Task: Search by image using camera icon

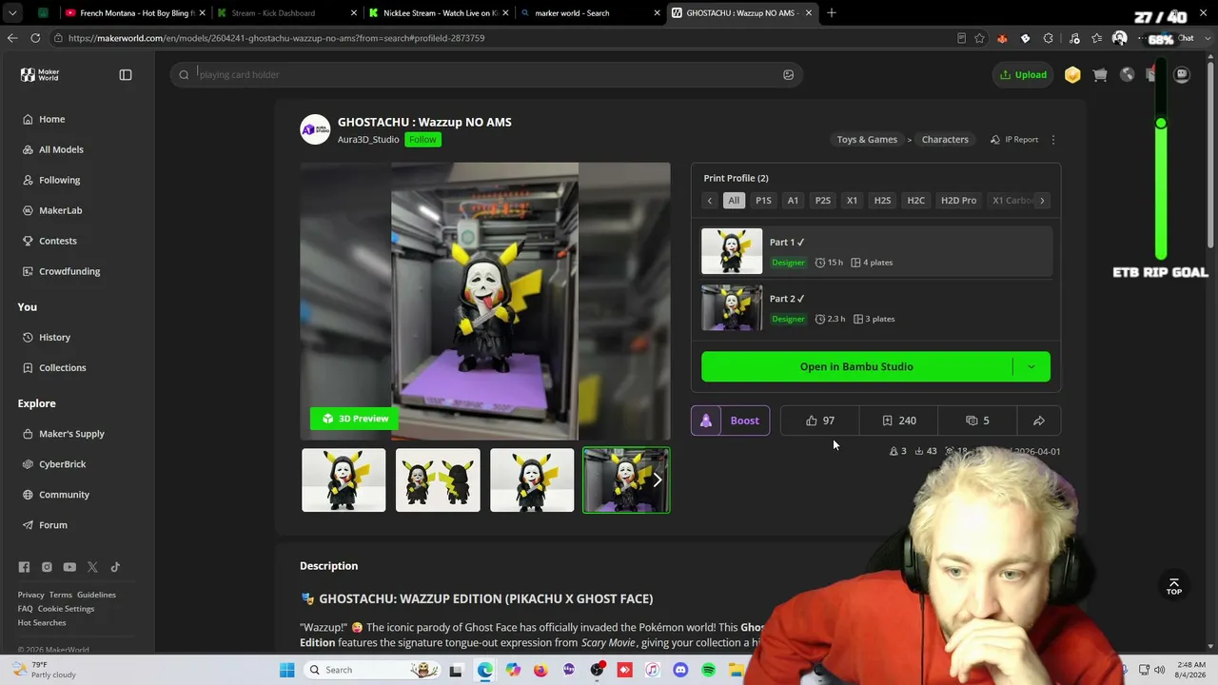Action: (x=788, y=74)
